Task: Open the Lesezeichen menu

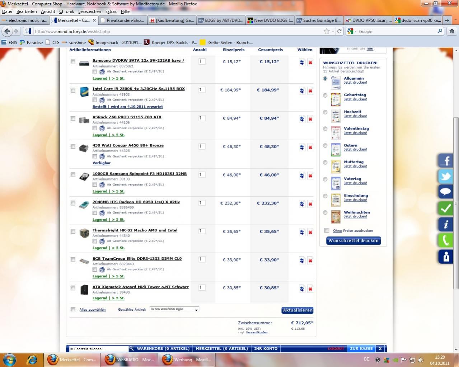Action: (90, 11)
